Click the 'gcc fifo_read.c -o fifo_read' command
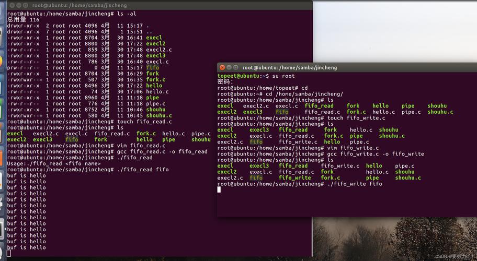 coord(162,152)
